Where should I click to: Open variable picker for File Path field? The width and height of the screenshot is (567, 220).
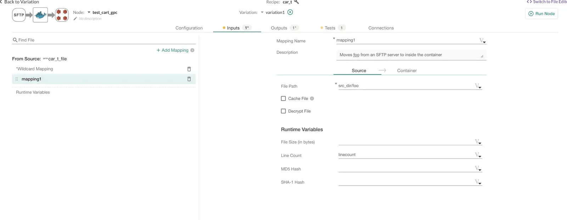click(478, 86)
